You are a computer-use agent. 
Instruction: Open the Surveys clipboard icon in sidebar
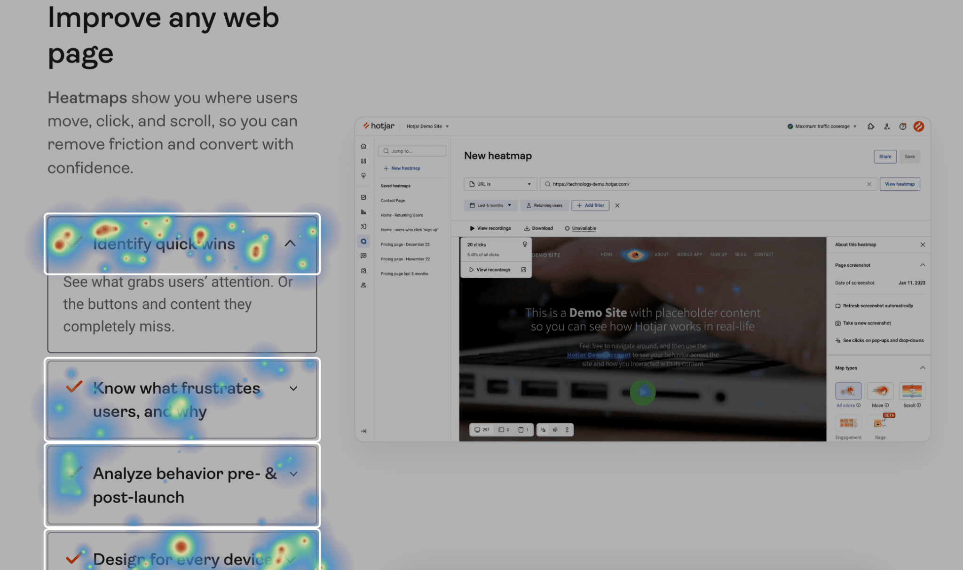tap(363, 271)
